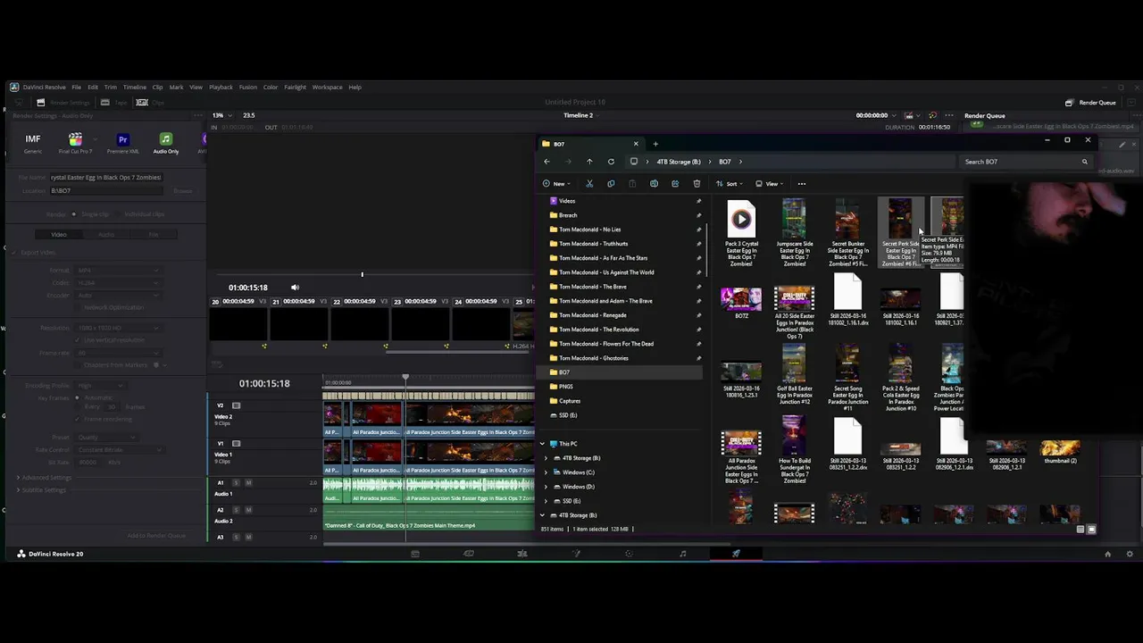
Task: Click the Render Queue button
Action: (1091, 103)
